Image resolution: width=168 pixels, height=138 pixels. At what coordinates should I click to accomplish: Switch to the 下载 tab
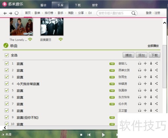[78, 5]
